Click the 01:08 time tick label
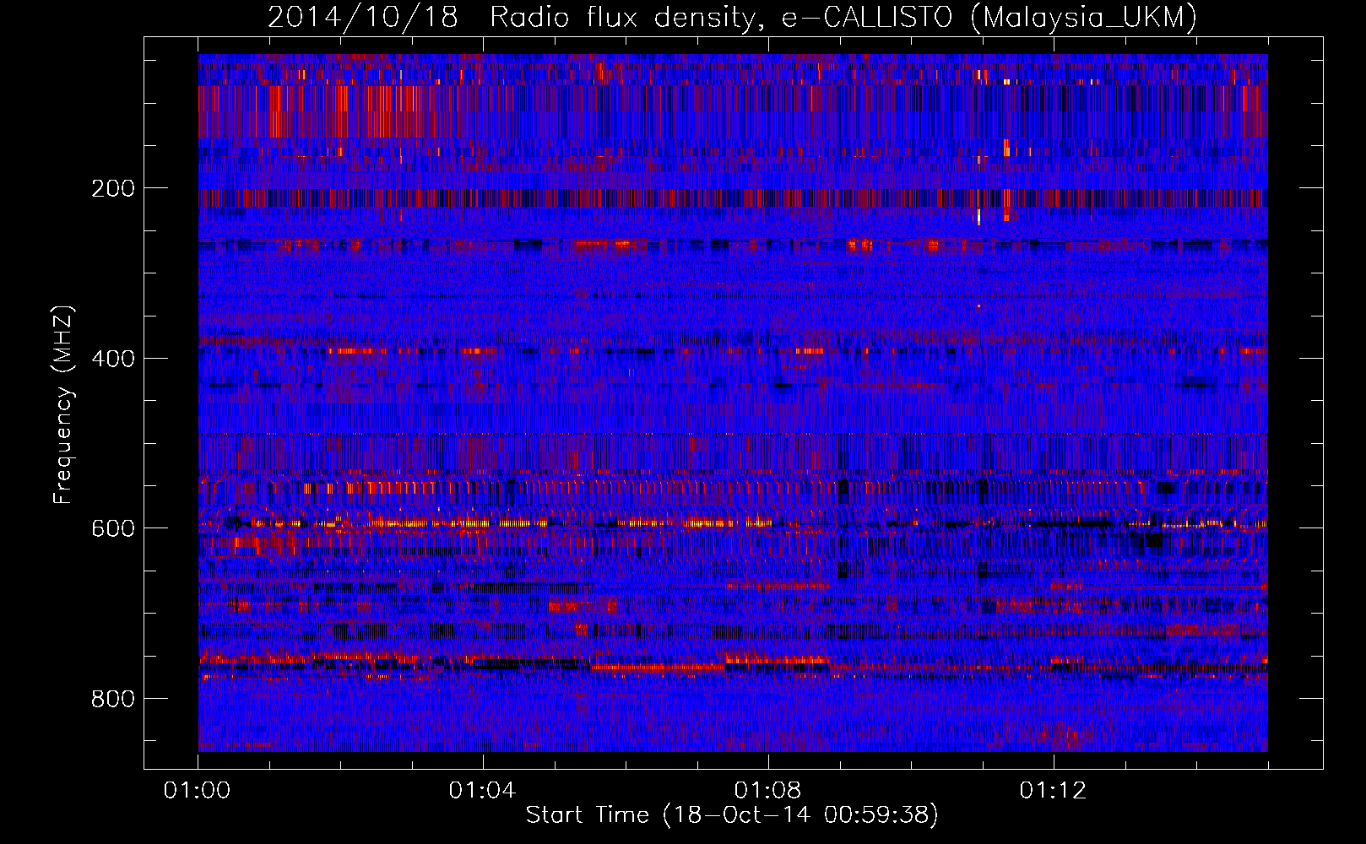The image size is (1366, 844). point(767,791)
